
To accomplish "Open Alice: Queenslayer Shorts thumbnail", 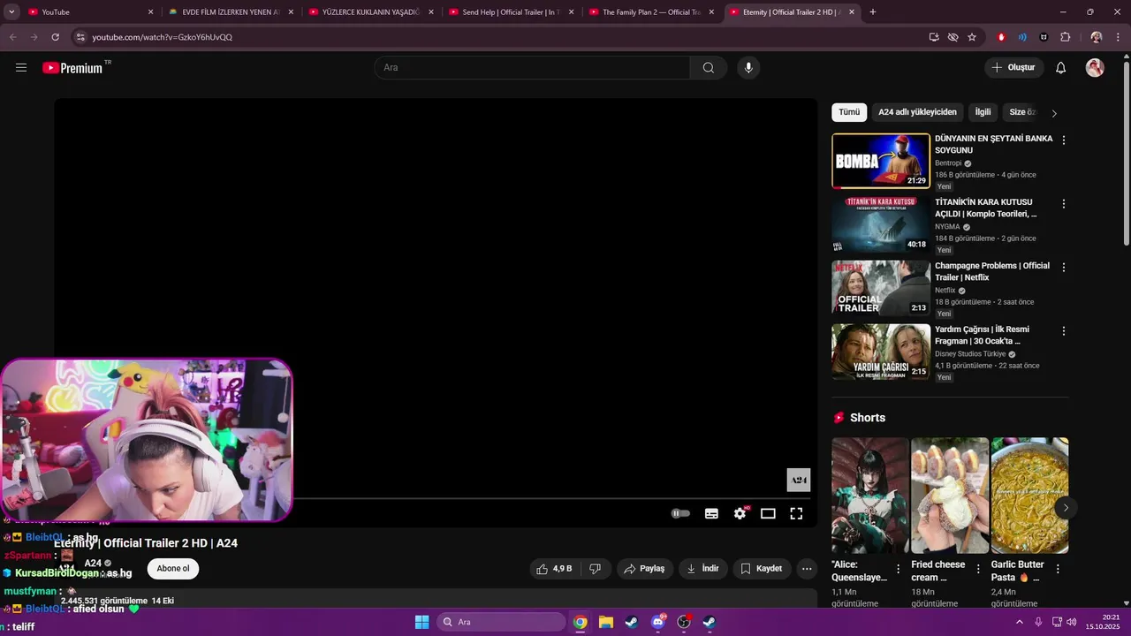I will point(870,496).
